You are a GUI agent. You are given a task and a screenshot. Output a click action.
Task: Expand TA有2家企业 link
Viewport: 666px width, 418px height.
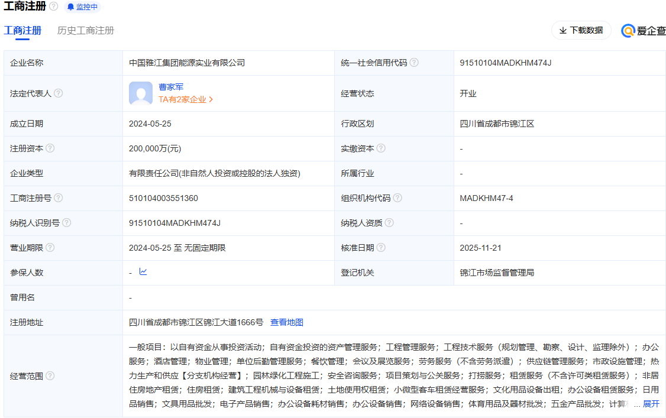pos(186,100)
